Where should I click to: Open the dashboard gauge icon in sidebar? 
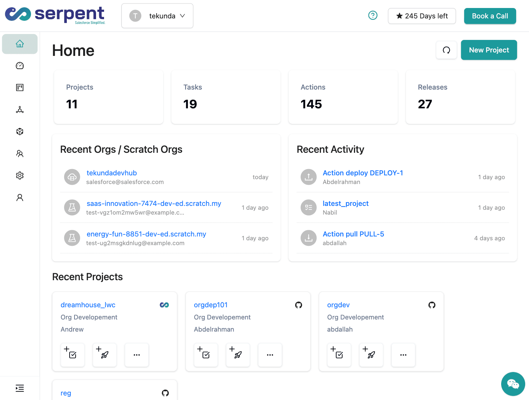coord(20,66)
